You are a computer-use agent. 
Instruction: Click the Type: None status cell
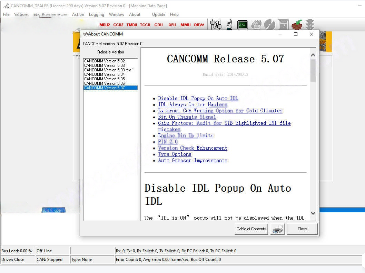tap(92, 260)
